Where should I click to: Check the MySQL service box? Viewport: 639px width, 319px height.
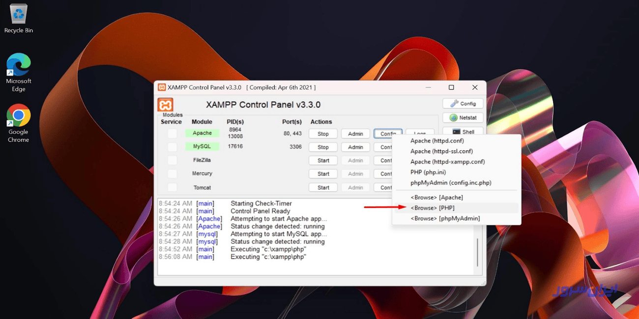172,146
